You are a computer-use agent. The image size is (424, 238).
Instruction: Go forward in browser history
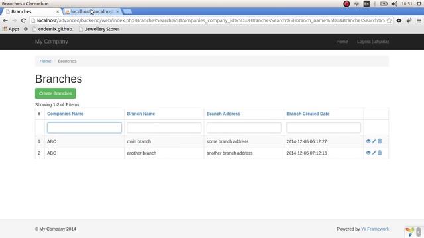[15, 20]
